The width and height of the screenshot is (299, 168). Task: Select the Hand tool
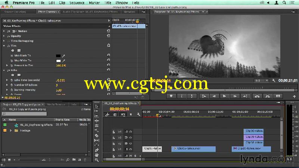coord(97,155)
